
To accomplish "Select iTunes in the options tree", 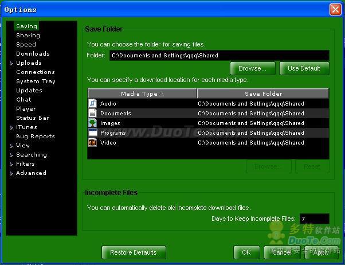I will [x=26, y=127].
